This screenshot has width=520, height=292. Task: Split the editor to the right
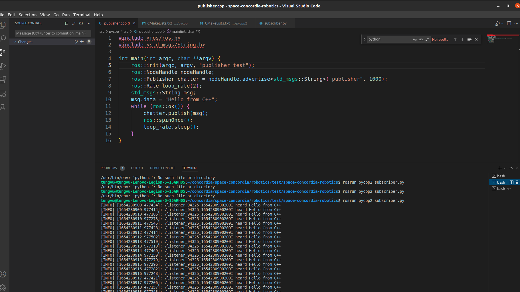tap(509, 23)
